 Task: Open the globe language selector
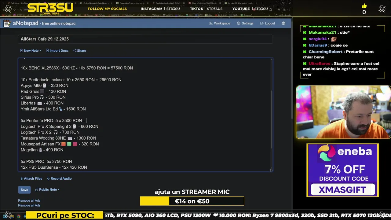pyautogui.click(x=283, y=23)
